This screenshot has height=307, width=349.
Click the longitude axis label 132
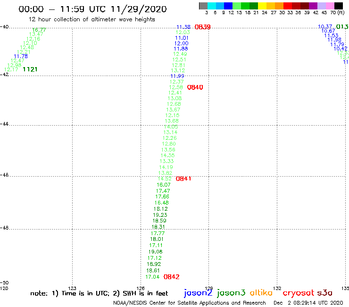point(277,288)
